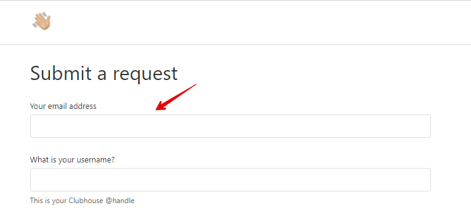Open the home page via the hand emoji
The height and width of the screenshot is (224, 471).
[x=42, y=21]
